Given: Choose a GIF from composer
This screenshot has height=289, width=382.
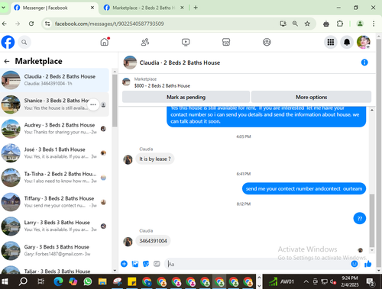Looking at the screenshot, I should (x=157, y=264).
